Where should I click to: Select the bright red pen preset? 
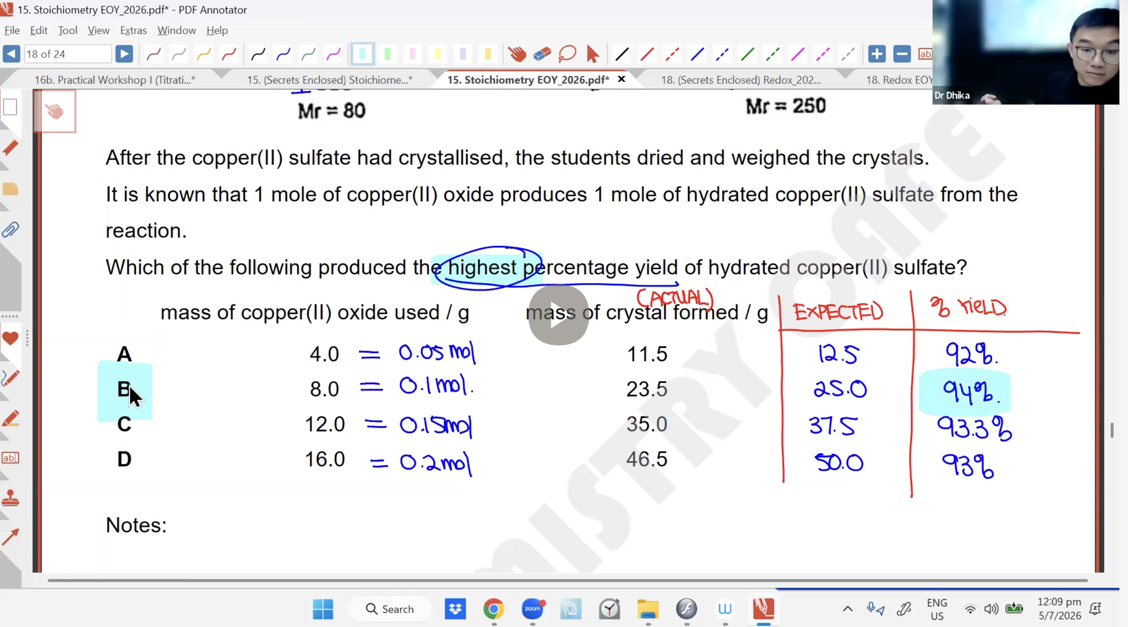229,54
